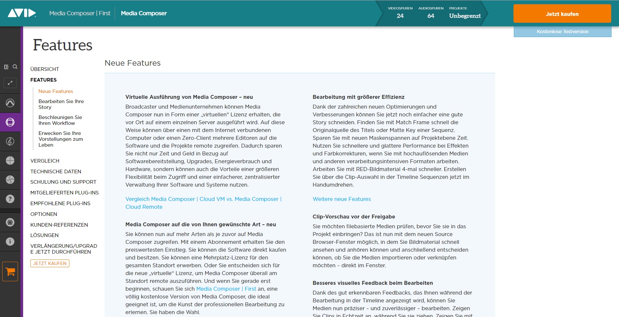This screenshot has height=317, width=619.
Task: Follow the Vergleich Media Composer Cloud VM link
Action: [204, 203]
